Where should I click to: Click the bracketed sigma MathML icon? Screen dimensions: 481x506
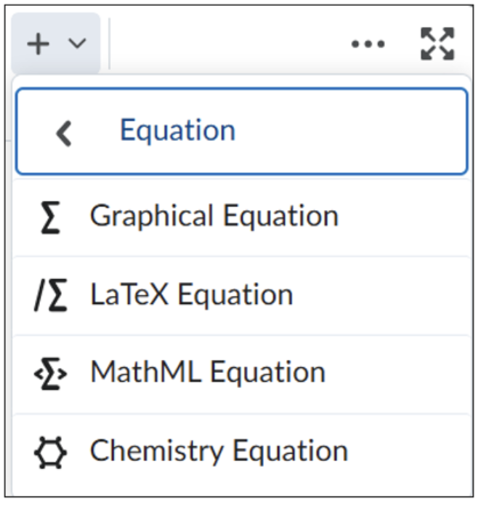[51, 374]
